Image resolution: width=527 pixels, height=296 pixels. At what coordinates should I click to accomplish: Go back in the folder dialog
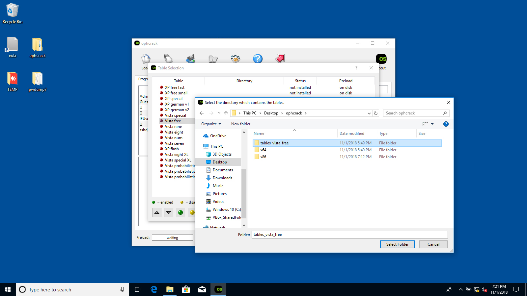[x=202, y=113]
